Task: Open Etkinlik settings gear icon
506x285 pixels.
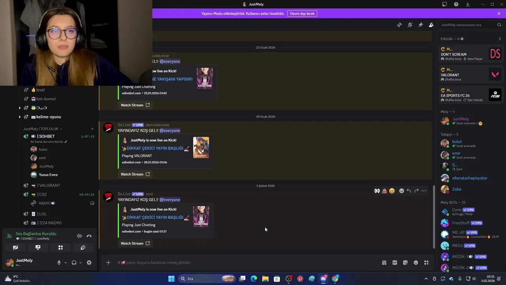Action: click(x=462, y=39)
